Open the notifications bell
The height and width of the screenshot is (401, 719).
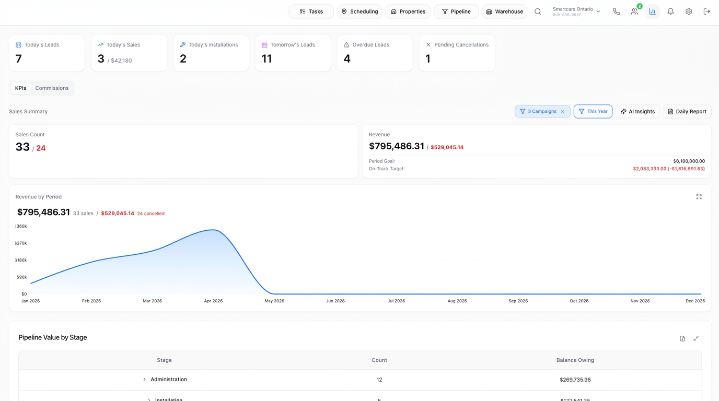coord(670,11)
